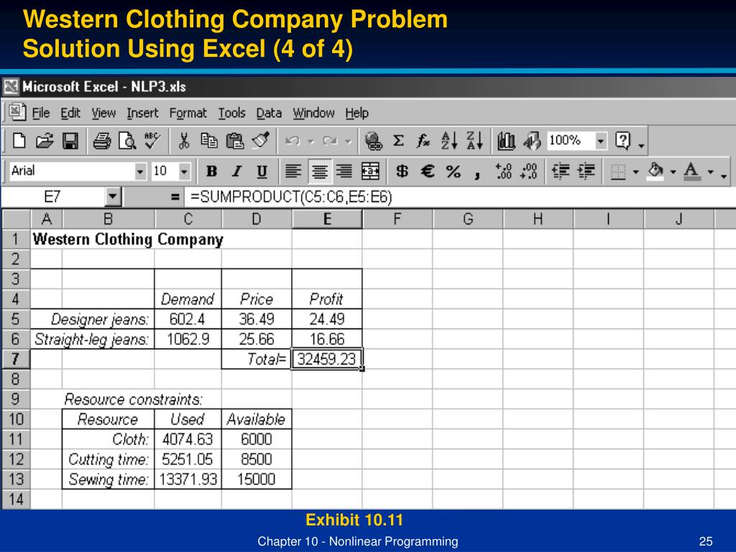Image resolution: width=736 pixels, height=552 pixels.
Task: Click the SUMPRODUCT formula bar
Action: coord(460,197)
